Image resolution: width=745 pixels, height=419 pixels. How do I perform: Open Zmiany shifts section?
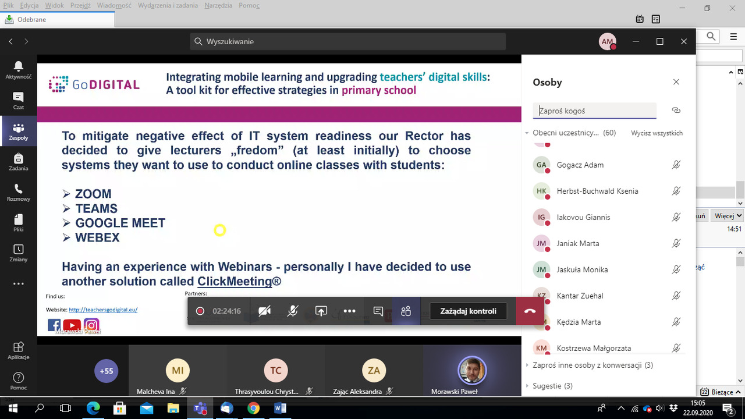coord(19,253)
